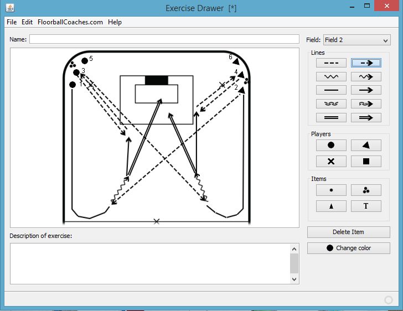Select the circle player marker

(331, 145)
